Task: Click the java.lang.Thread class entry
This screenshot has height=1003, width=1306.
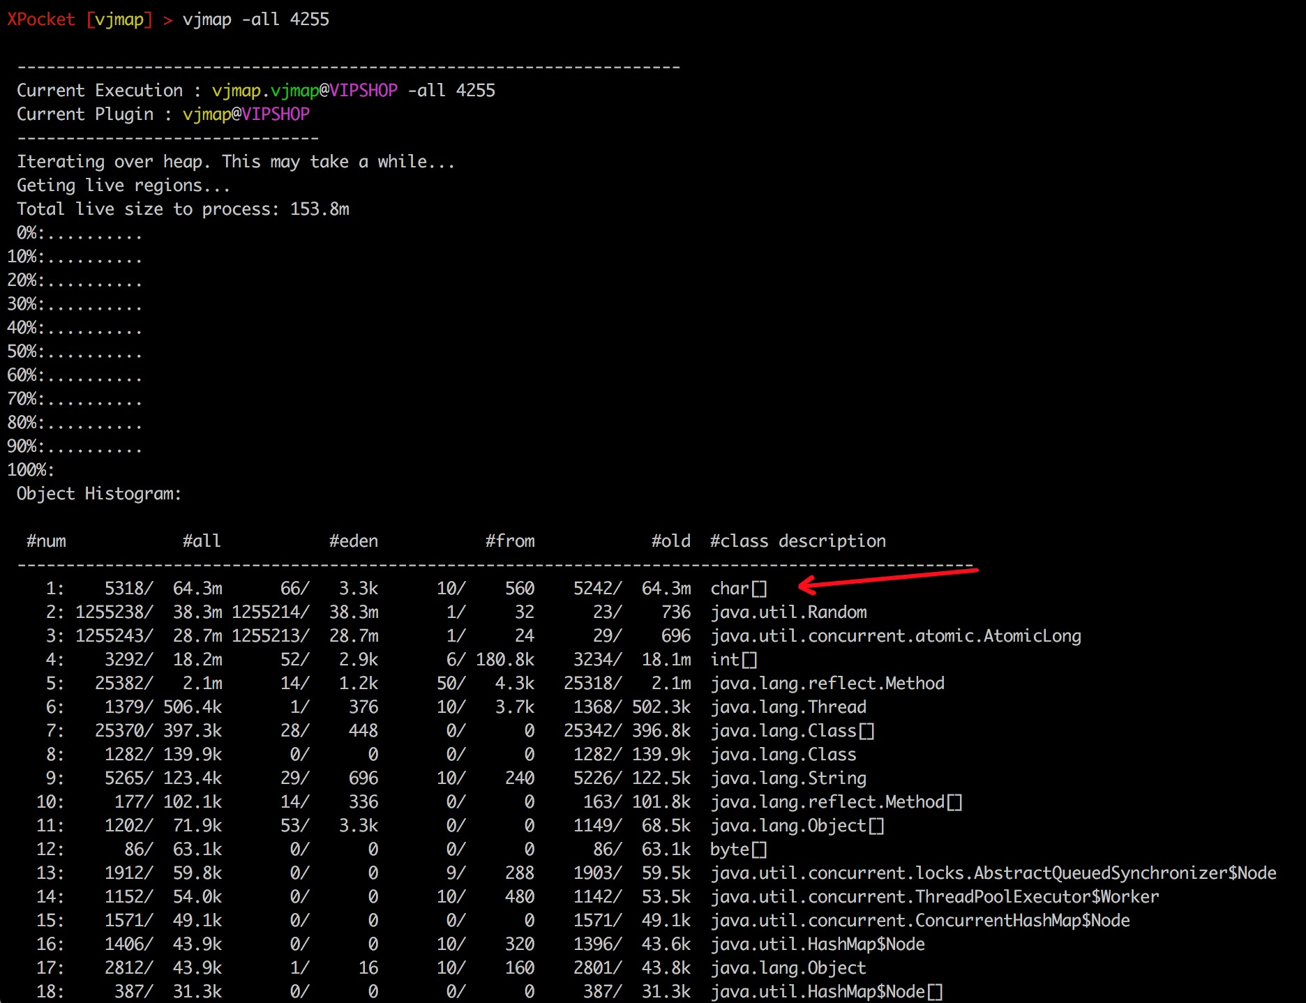Action: pos(788,707)
